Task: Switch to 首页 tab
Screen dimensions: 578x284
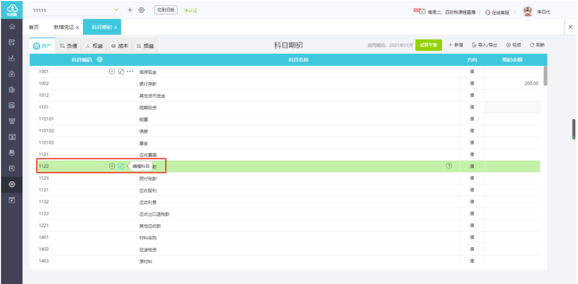Action: 34,27
